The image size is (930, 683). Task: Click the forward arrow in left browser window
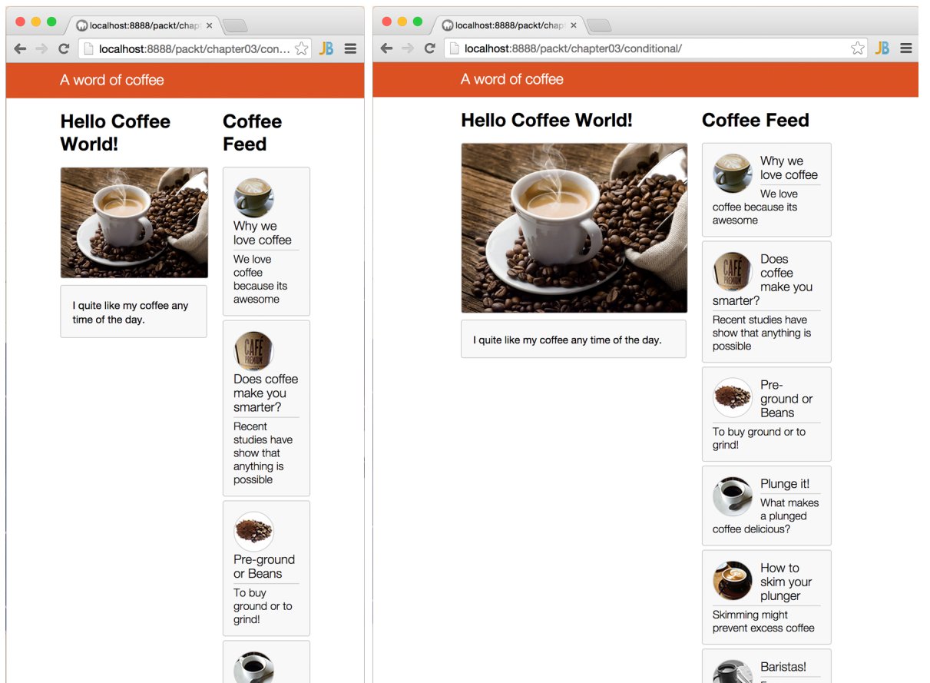(x=41, y=49)
